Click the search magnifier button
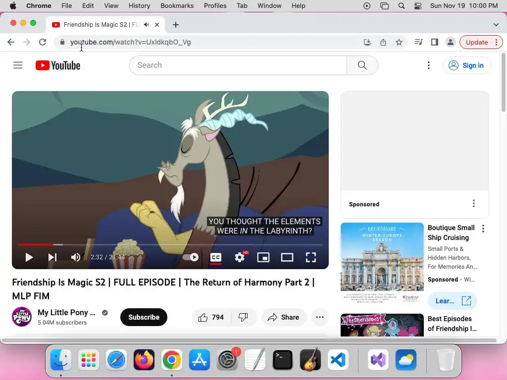This screenshot has height=380, width=507. [x=362, y=65]
